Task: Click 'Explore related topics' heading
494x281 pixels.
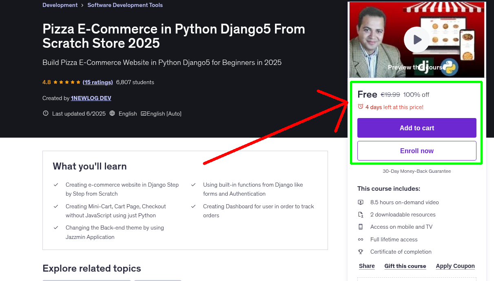Action: click(92, 268)
